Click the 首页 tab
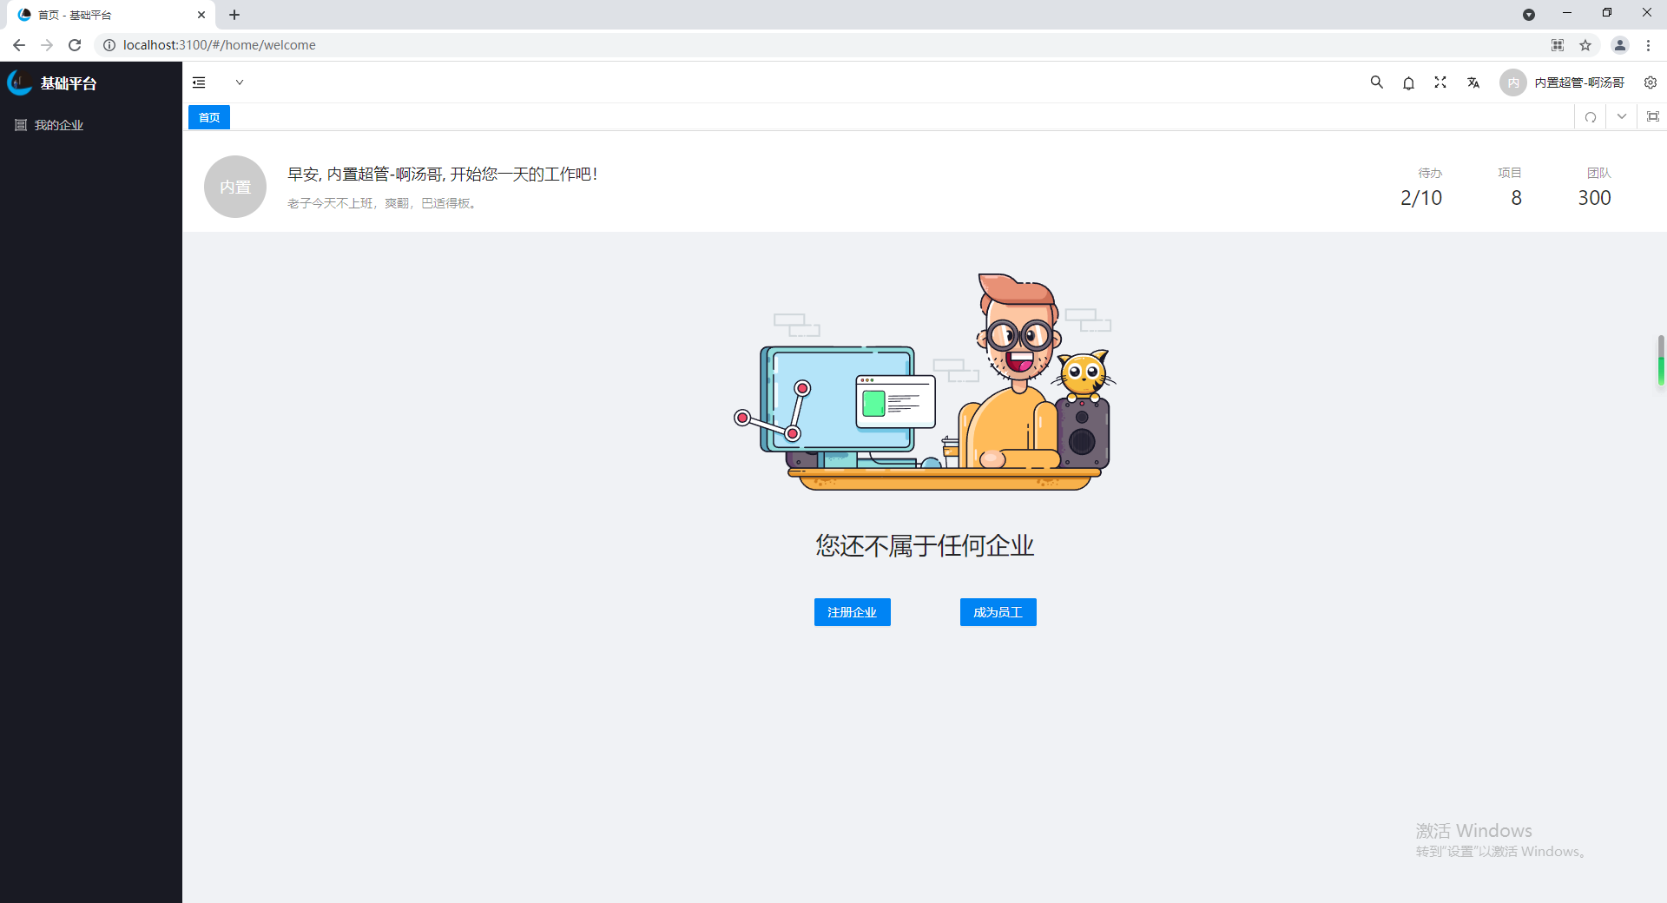This screenshot has width=1667, height=903. (x=208, y=116)
